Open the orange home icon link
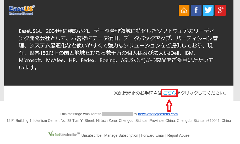 click(184, 10)
